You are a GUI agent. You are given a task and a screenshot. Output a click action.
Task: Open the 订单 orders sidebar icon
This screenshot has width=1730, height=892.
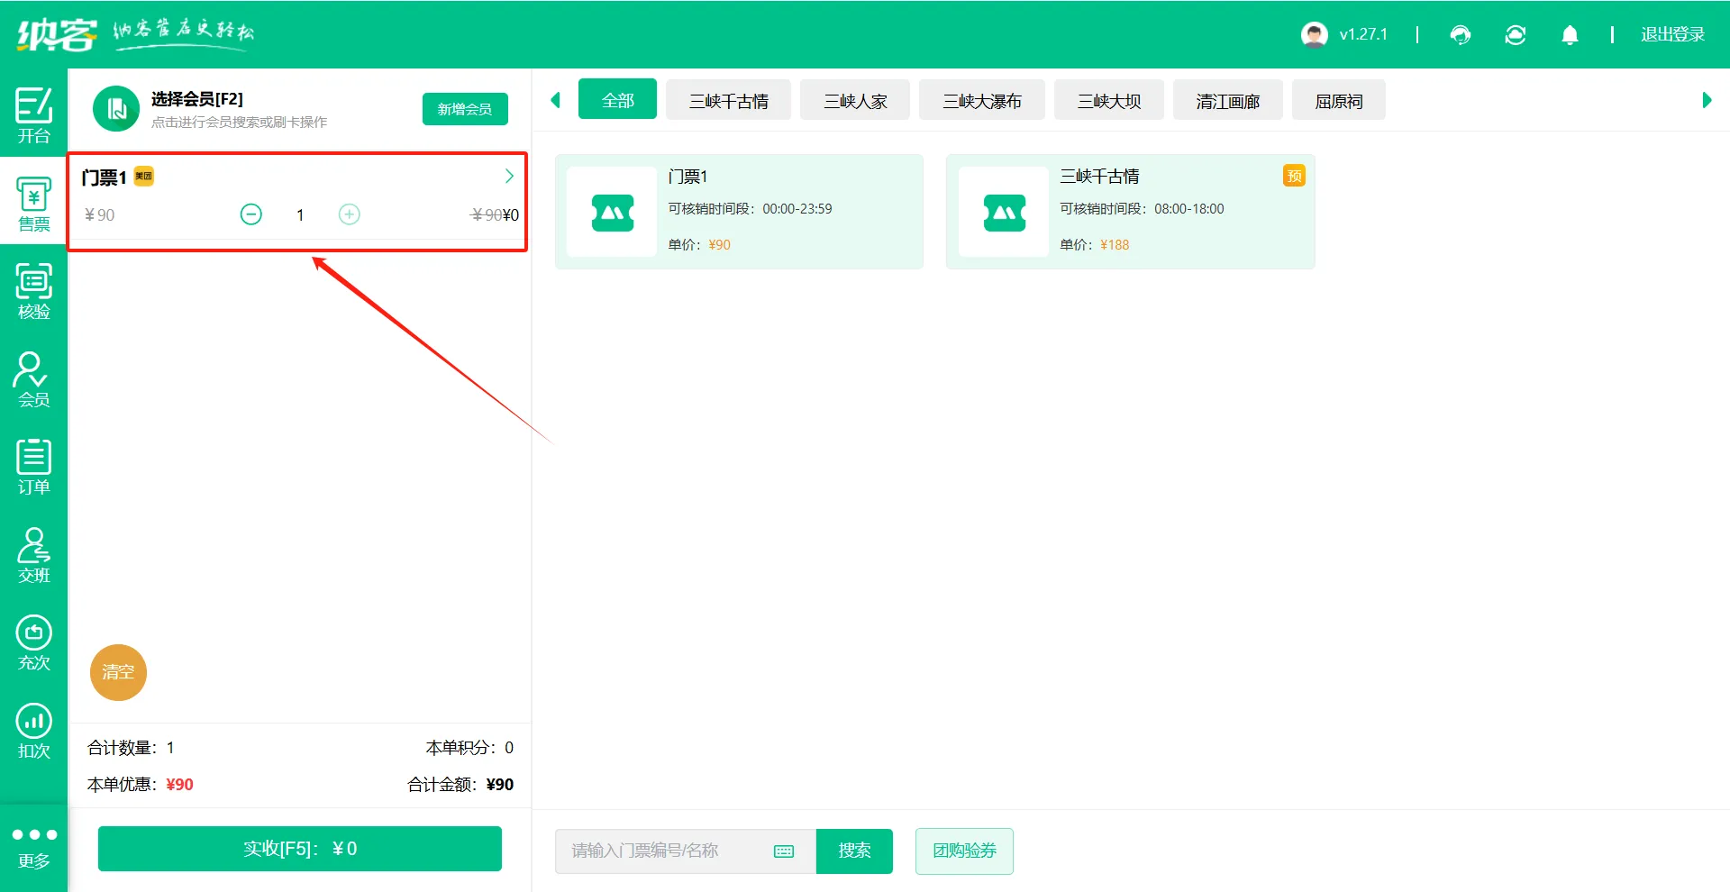pos(33,467)
